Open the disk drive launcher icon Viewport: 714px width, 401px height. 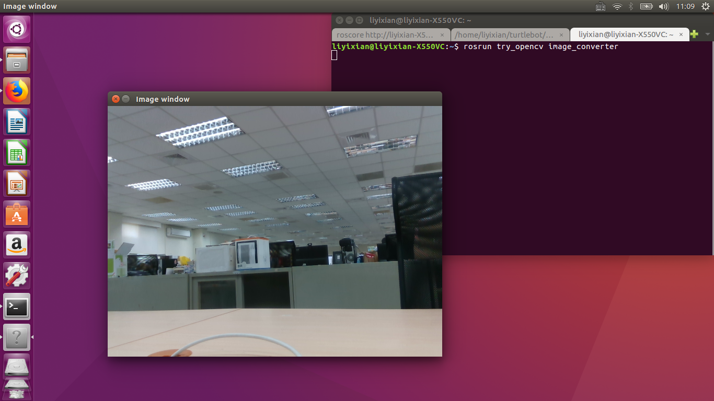(17, 367)
